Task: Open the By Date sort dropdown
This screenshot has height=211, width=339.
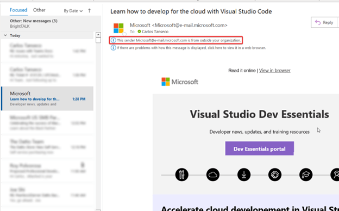Action: tap(73, 11)
